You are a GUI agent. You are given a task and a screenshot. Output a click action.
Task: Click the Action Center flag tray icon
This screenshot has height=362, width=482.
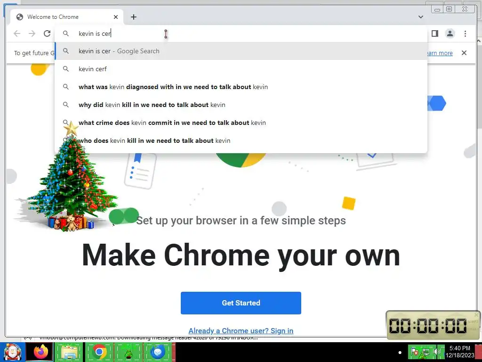coord(414,352)
